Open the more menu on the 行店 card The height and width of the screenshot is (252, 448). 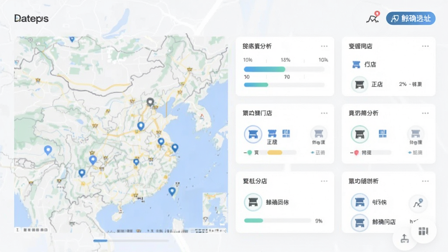(425, 46)
